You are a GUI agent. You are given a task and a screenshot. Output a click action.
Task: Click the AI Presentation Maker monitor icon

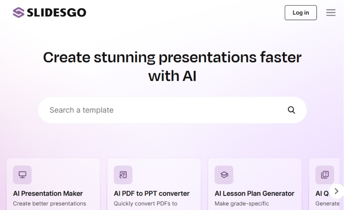tap(22, 175)
